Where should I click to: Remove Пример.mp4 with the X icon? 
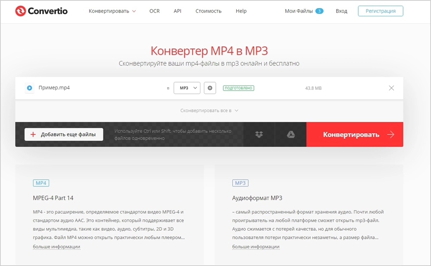(391, 88)
